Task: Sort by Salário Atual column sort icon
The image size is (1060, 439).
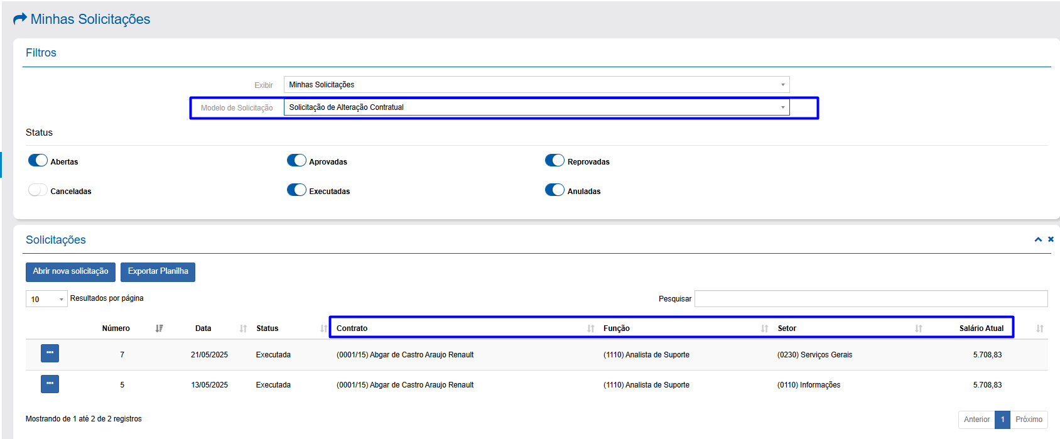Action: (x=1039, y=328)
